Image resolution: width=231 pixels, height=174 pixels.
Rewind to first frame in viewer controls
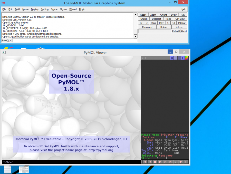[x=145, y=162]
